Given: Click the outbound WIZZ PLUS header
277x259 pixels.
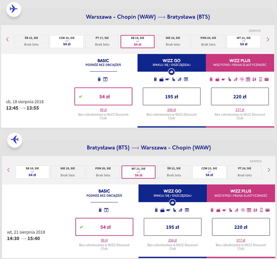Looking at the screenshot, I should coord(240,63).
